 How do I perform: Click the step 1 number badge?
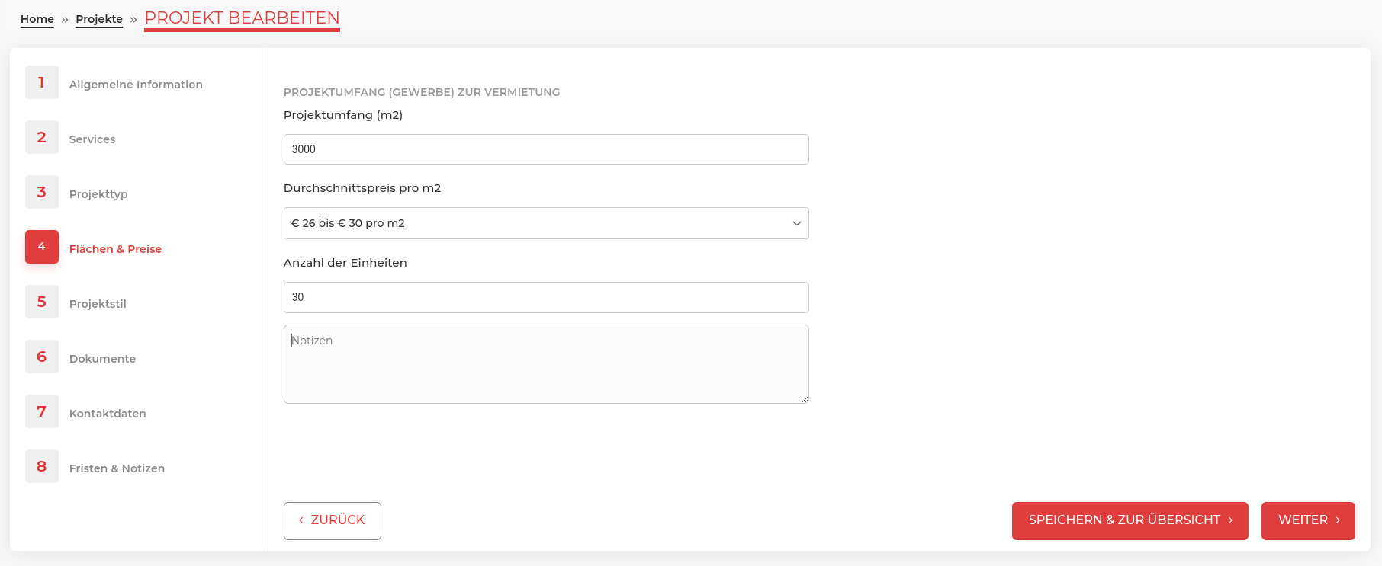coord(42,82)
